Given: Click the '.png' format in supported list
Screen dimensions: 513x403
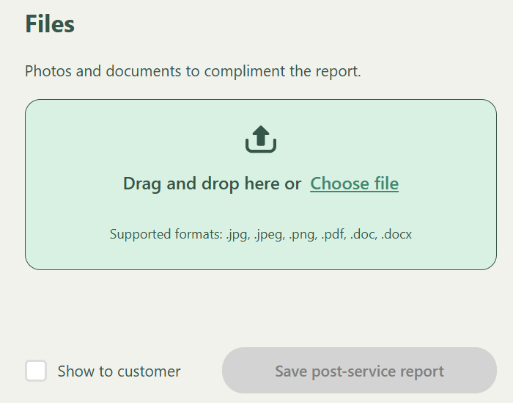Looking at the screenshot, I should [303, 234].
